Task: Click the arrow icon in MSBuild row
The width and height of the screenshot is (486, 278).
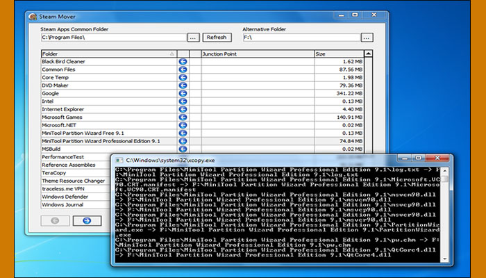Action: point(183,149)
